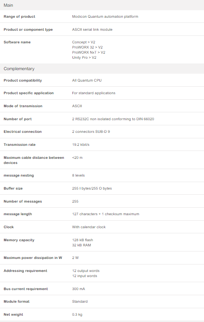Image resolution: width=204 pixels, height=322 pixels.
Task: Click the Unity Pro > V2 entry
Action: click(84, 58)
